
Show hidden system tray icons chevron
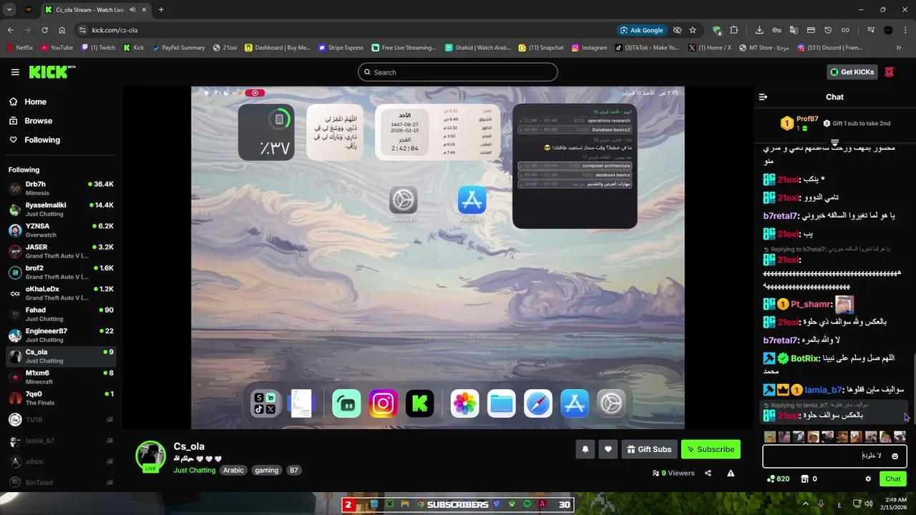click(x=805, y=504)
